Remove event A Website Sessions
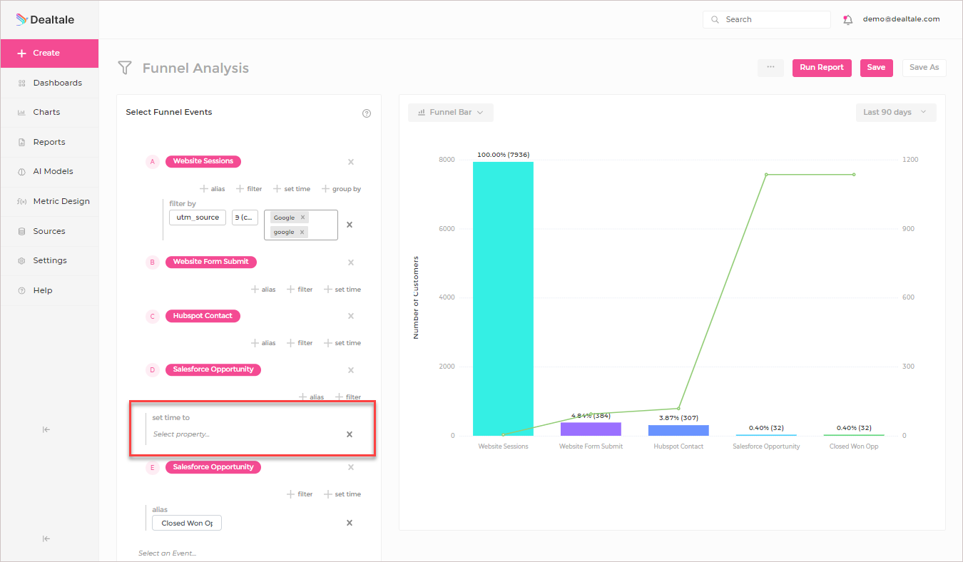Image resolution: width=963 pixels, height=562 pixels. 351,162
